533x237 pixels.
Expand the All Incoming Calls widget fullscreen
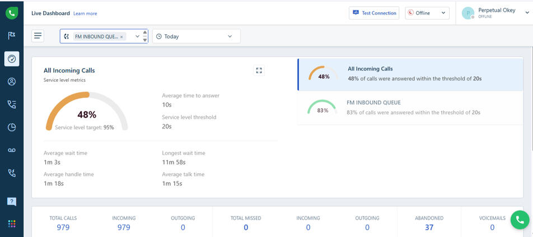tap(259, 71)
